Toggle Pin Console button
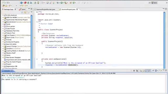 point(153,70)
